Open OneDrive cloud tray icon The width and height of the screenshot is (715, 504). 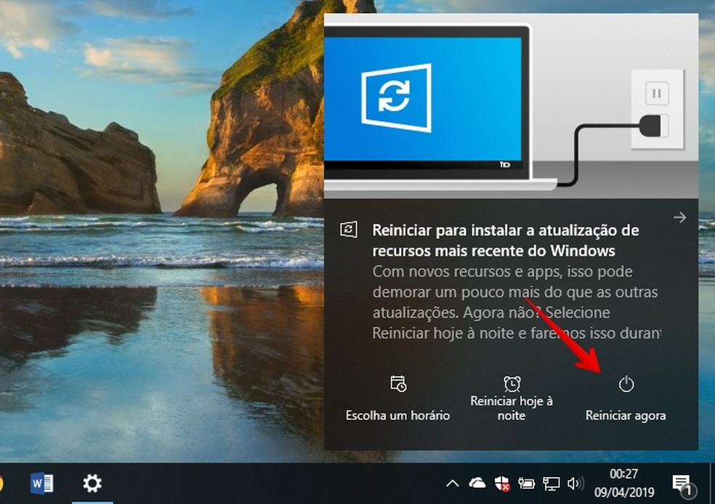click(x=477, y=484)
